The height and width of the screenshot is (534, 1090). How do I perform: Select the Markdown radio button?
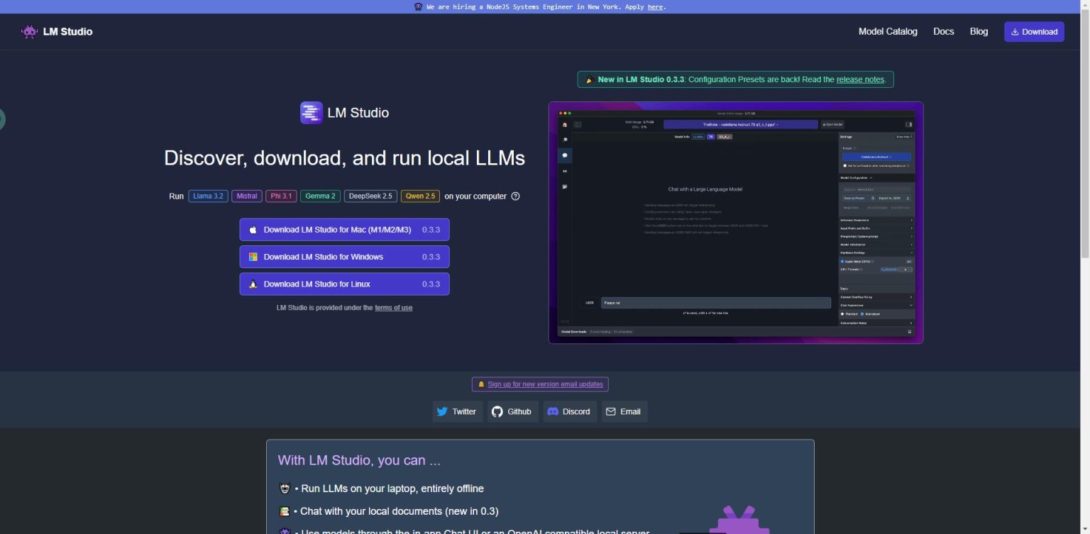861,313
